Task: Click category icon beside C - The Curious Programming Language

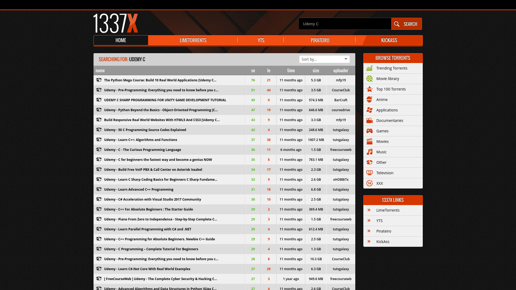Action: pos(99,150)
